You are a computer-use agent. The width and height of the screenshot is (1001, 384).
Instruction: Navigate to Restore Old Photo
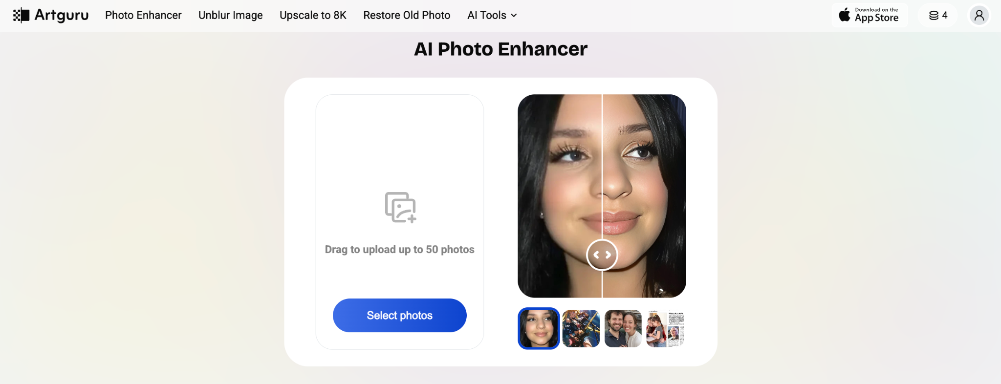[407, 15]
